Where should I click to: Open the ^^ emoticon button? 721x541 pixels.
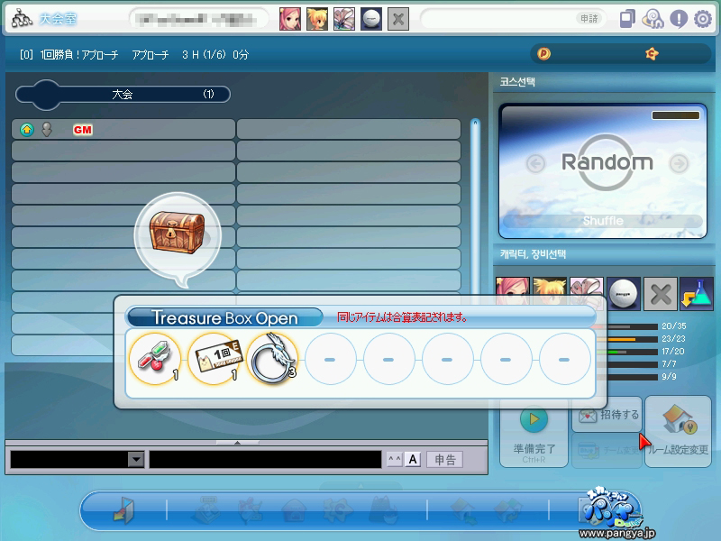[395, 459]
